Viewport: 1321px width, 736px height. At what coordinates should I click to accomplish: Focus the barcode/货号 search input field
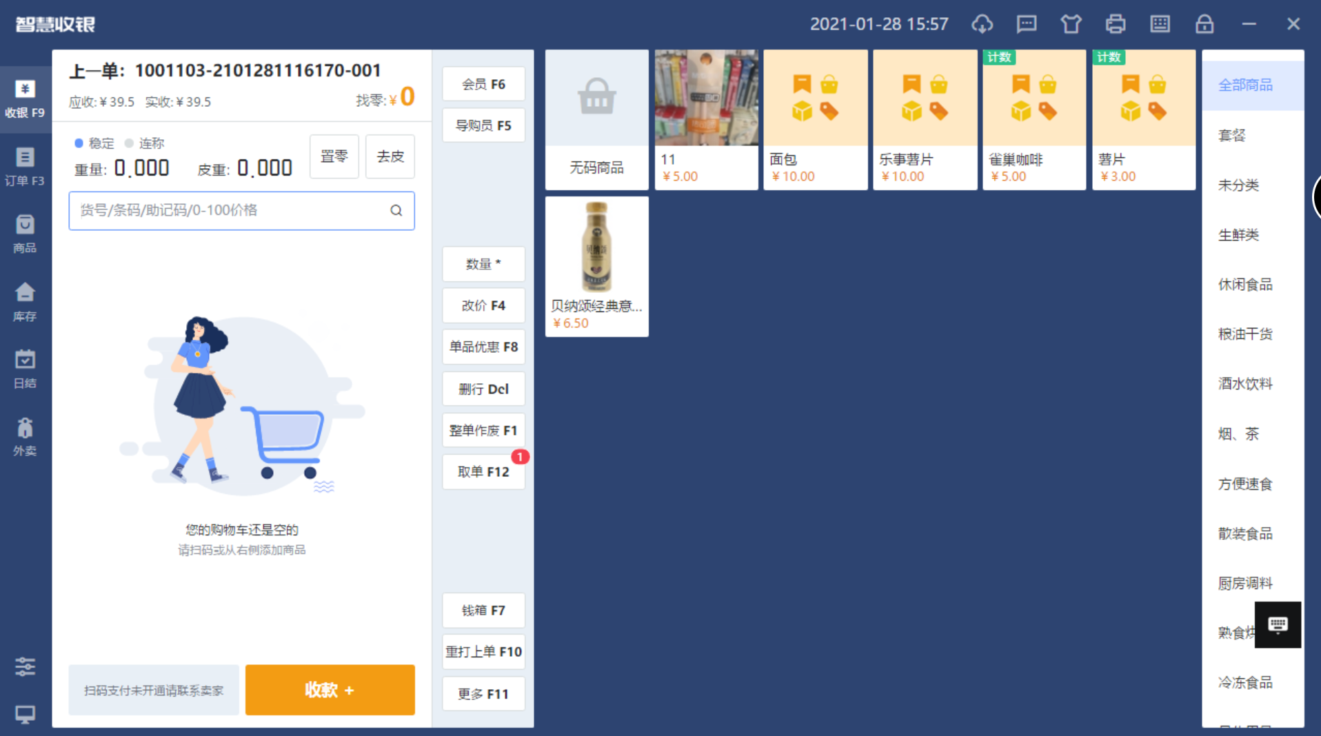[x=228, y=210]
